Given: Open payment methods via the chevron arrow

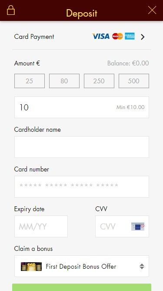Looking at the screenshot, I should click(142, 37).
